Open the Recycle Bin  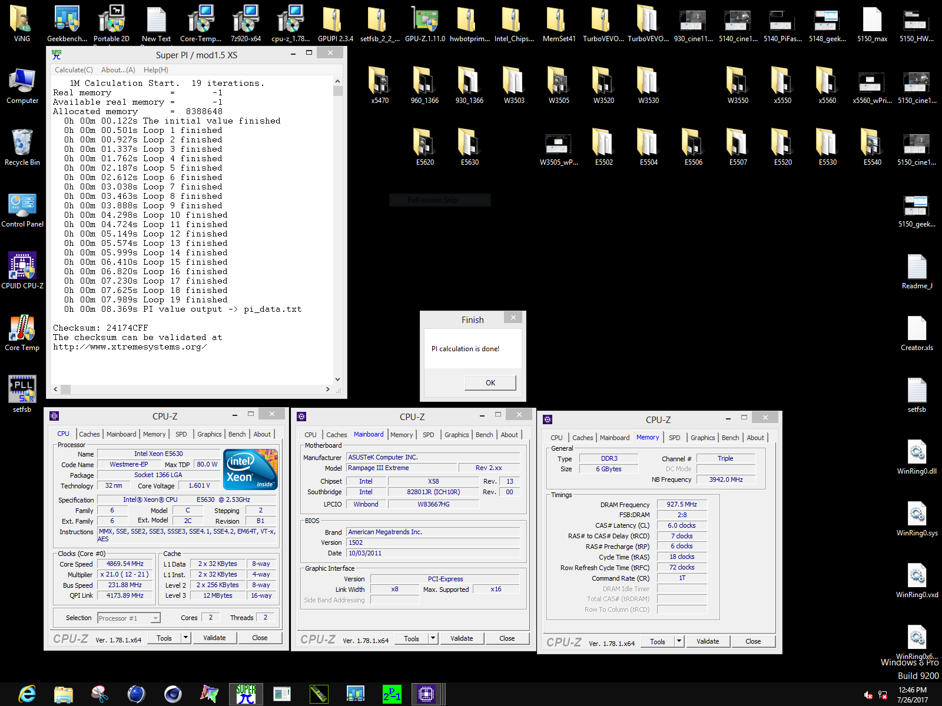(22, 147)
